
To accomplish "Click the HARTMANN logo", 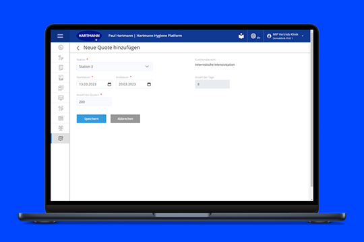I will [x=89, y=36].
